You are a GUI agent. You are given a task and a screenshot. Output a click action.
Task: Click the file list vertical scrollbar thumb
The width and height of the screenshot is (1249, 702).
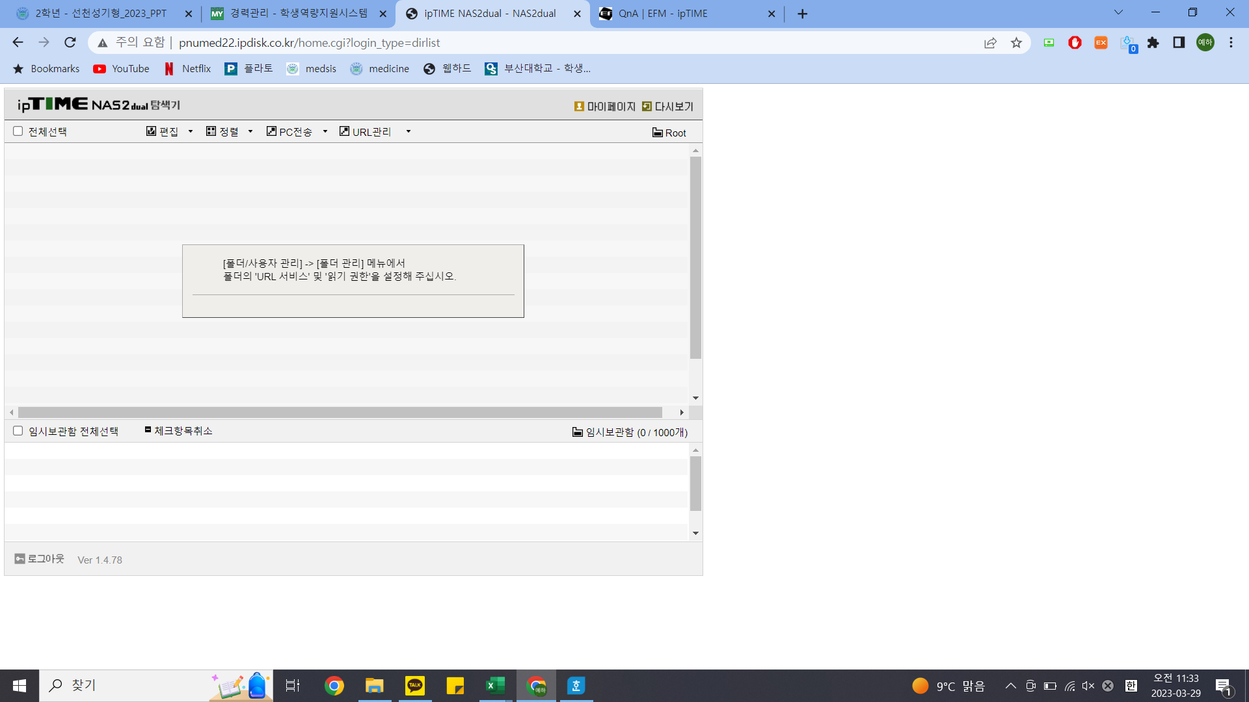(695, 257)
